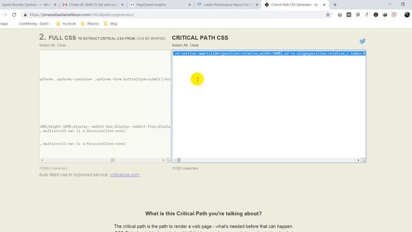Viewport: 412px width, 232px height.
Task: Open the iMacros bookmark folder
Action: (x=90, y=24)
